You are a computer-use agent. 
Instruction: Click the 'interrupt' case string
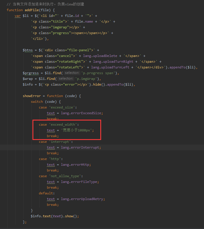click(60, 142)
